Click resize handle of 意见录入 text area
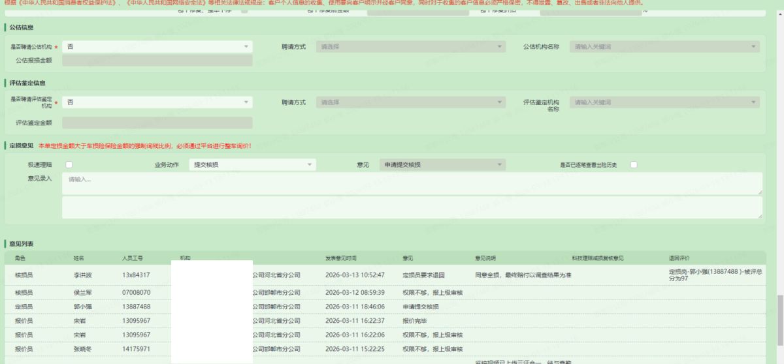 759,192
